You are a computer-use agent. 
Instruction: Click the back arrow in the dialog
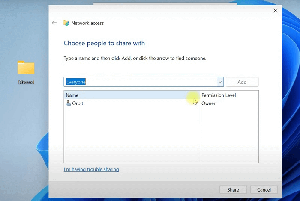54,23
